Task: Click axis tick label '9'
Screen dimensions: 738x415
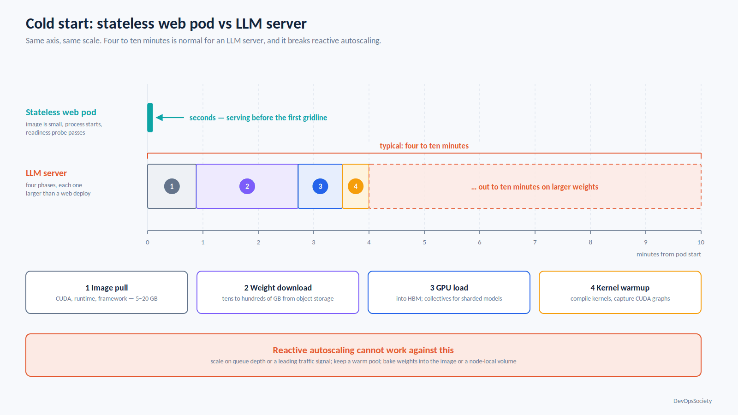Action: click(646, 242)
